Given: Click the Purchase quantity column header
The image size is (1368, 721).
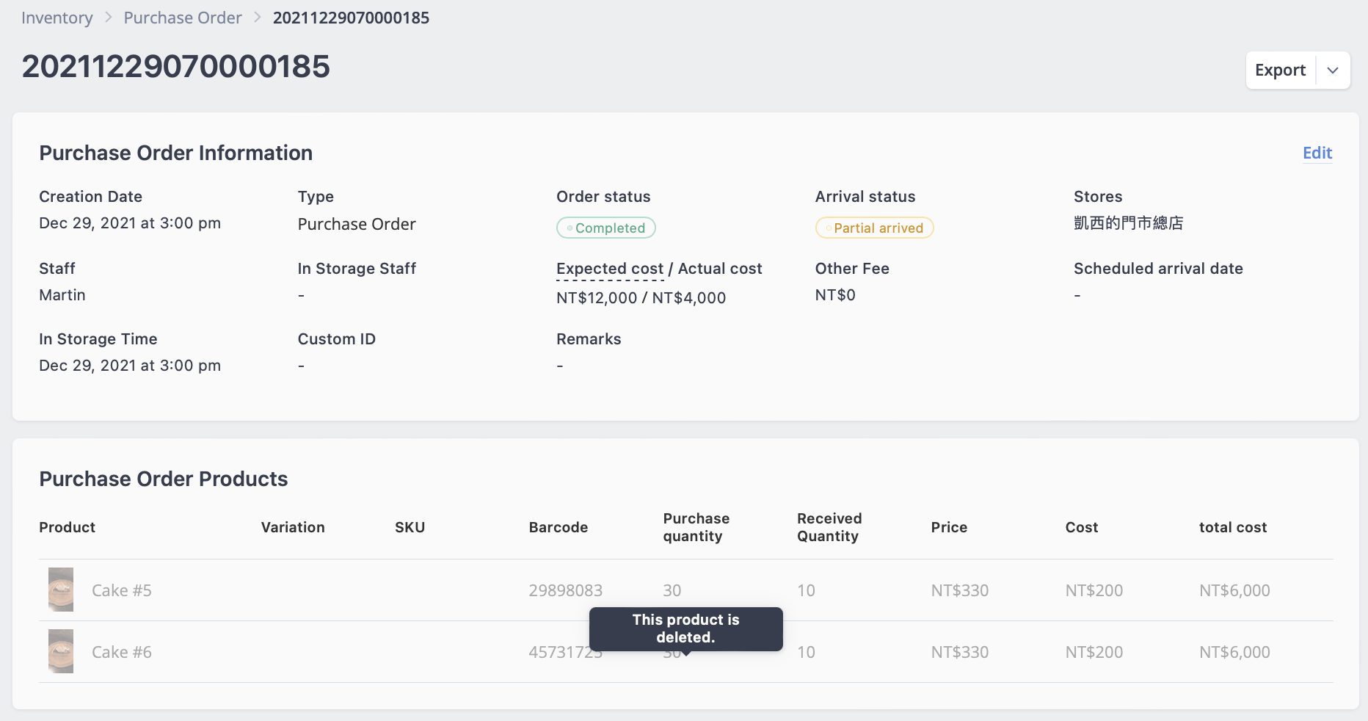Looking at the screenshot, I should tap(696, 527).
